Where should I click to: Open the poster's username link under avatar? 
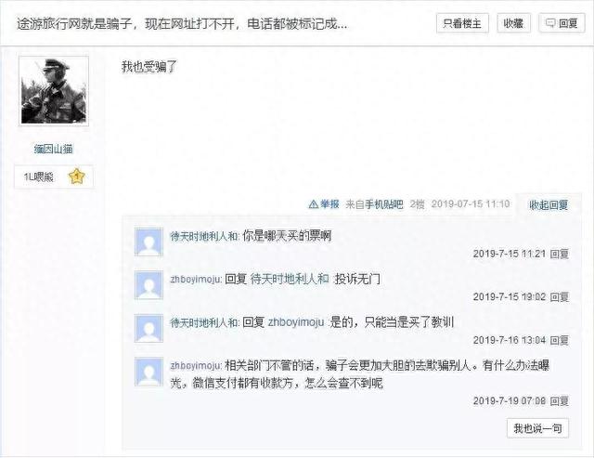click(x=54, y=149)
